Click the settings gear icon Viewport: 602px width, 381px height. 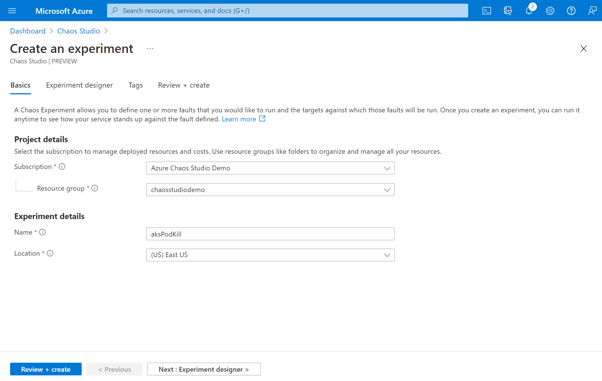coord(550,10)
